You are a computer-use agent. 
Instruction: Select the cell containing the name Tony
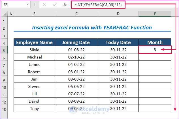tap(34, 109)
